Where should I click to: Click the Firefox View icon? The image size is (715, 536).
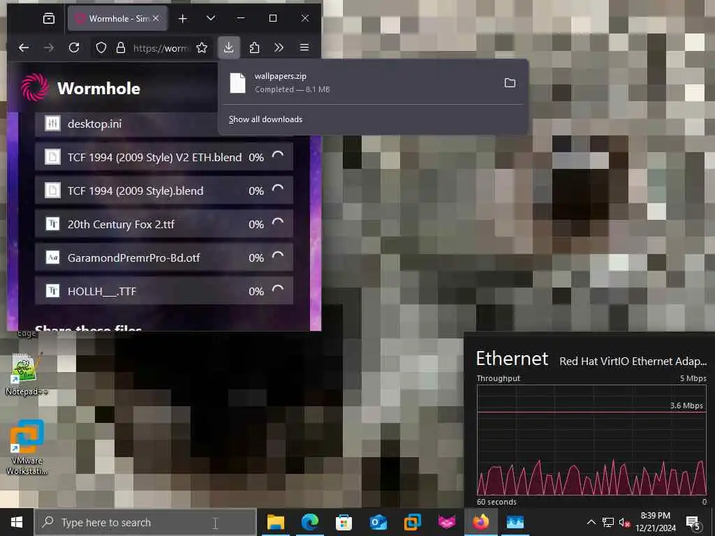[x=49, y=18]
